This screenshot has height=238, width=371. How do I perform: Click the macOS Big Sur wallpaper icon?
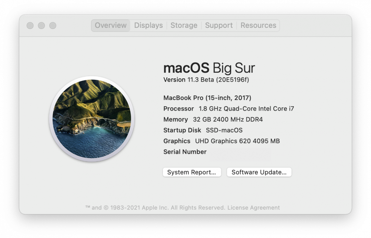(92, 119)
